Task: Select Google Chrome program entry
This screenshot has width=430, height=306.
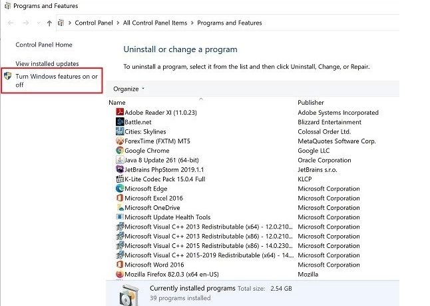Action: click(147, 151)
